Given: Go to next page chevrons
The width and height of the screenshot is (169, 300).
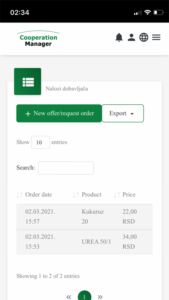Looking at the screenshot, I should (x=100, y=297).
